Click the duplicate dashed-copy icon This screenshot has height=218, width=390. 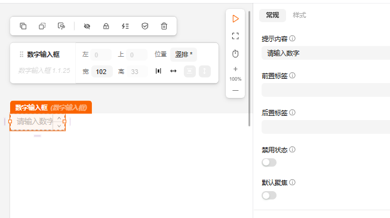tap(42, 26)
